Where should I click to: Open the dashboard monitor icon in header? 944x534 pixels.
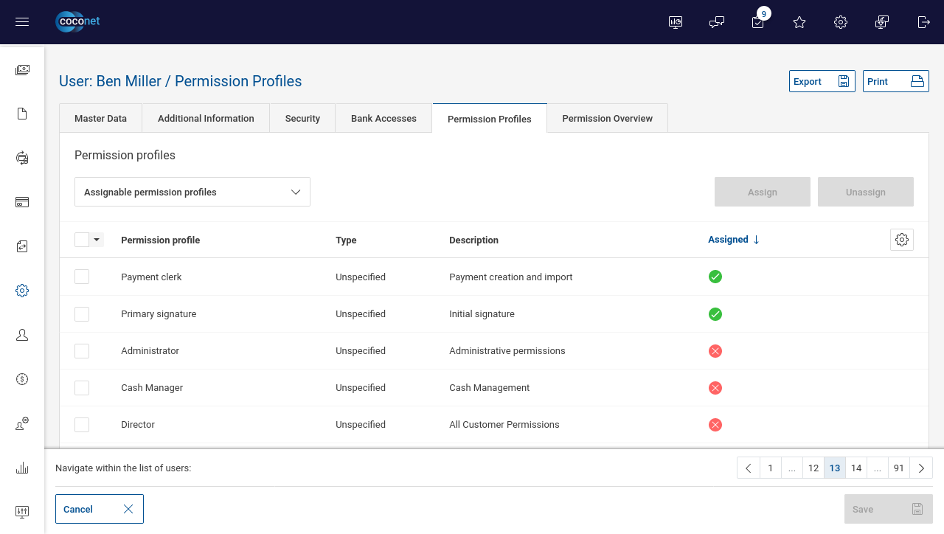[676, 22]
